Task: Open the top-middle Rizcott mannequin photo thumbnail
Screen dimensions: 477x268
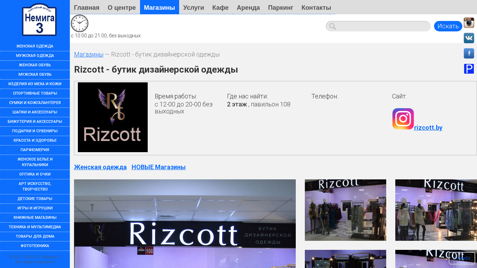Action: (345, 210)
